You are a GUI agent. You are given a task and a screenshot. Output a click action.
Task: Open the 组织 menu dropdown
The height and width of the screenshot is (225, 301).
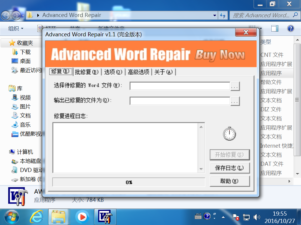pos(16,28)
